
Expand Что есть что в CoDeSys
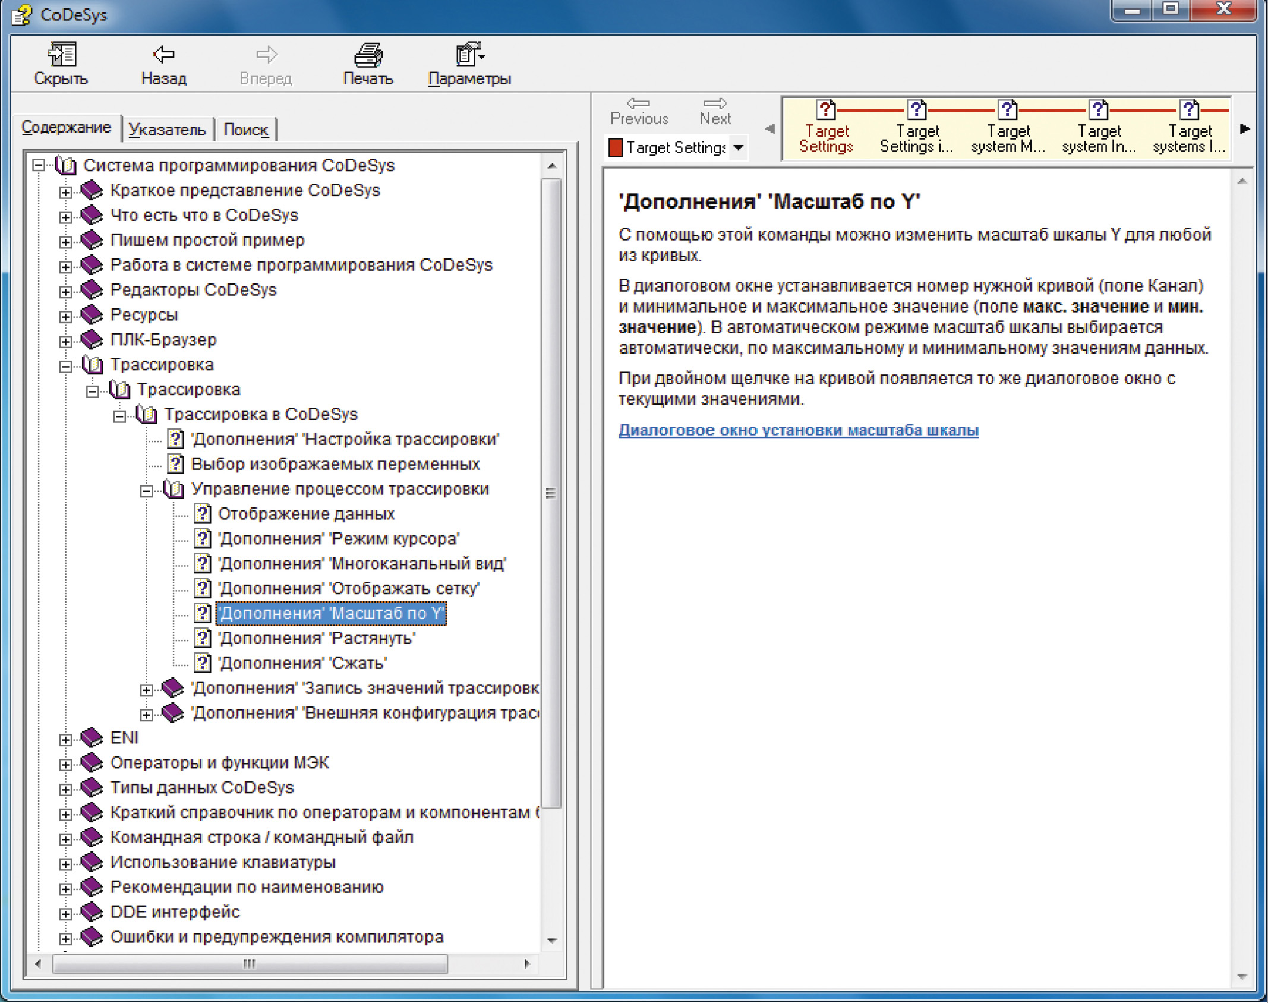click(65, 217)
